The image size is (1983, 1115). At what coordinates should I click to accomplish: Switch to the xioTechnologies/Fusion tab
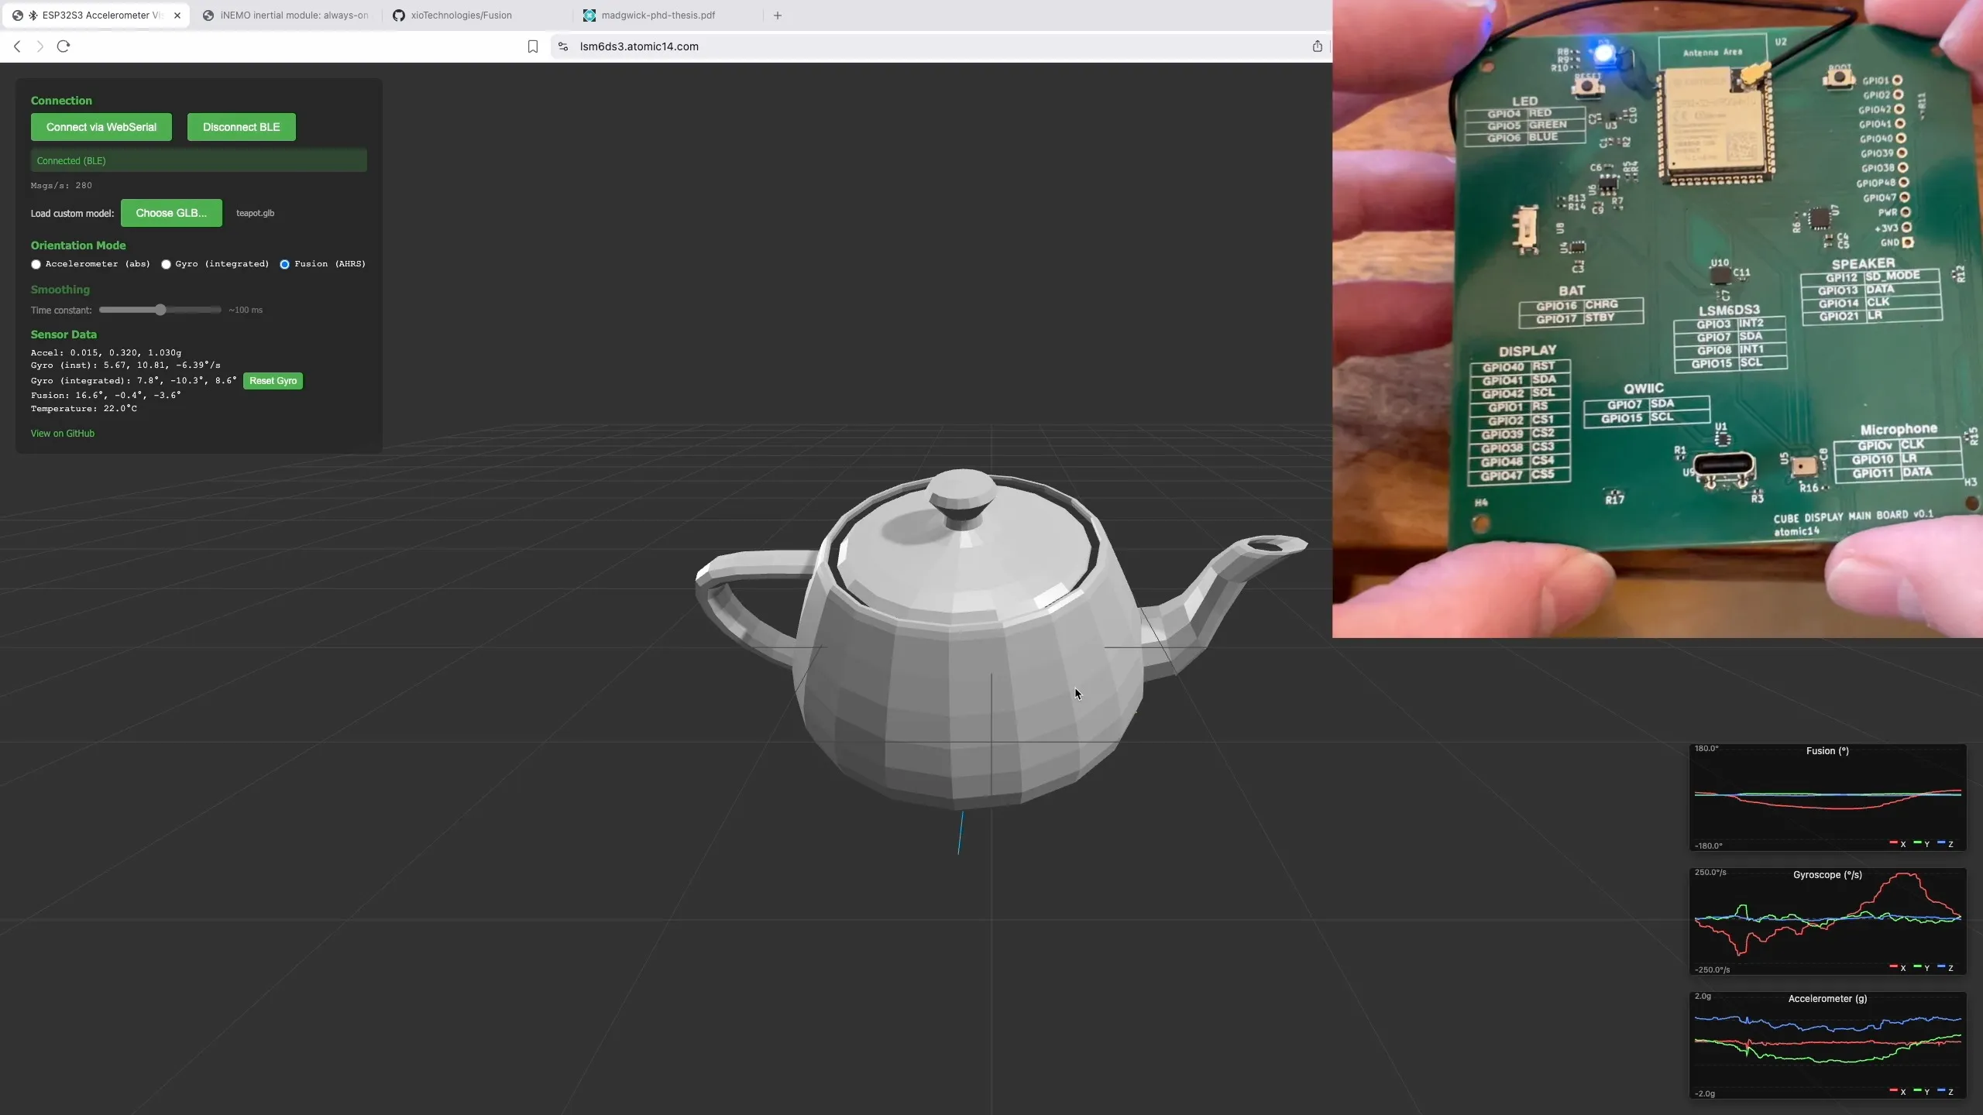pyautogui.click(x=461, y=15)
